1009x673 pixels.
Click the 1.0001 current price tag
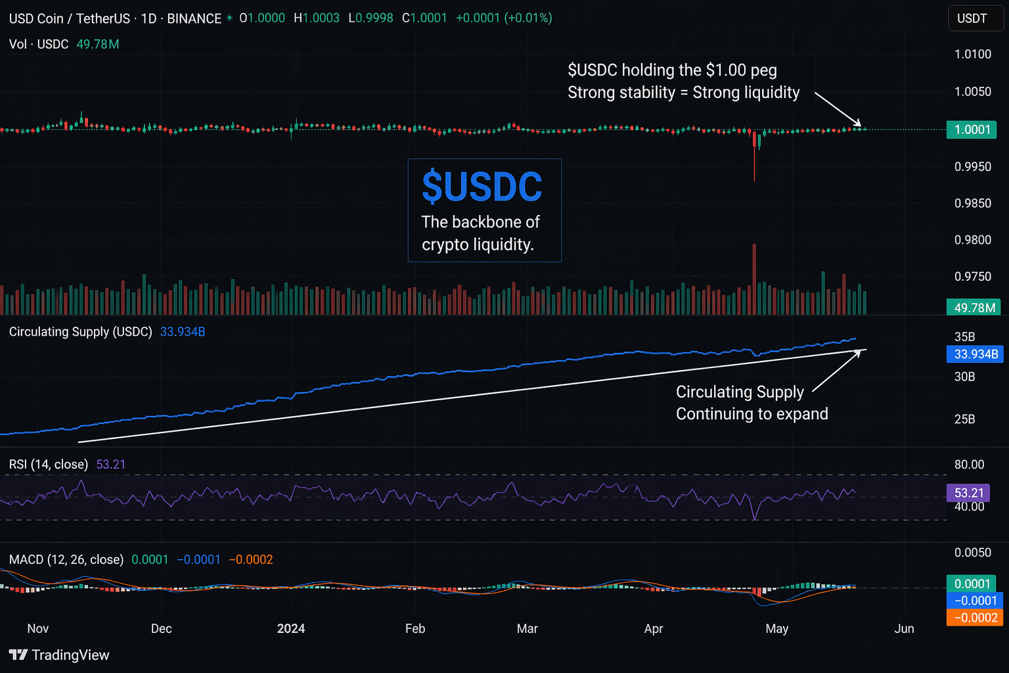(972, 129)
